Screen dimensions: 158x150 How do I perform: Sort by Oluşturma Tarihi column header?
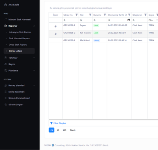coord(116,15)
